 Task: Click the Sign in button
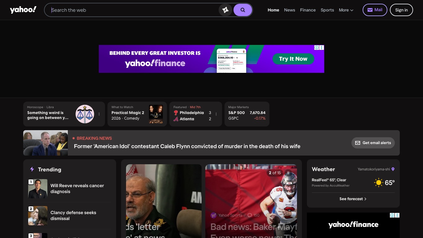pos(401,10)
